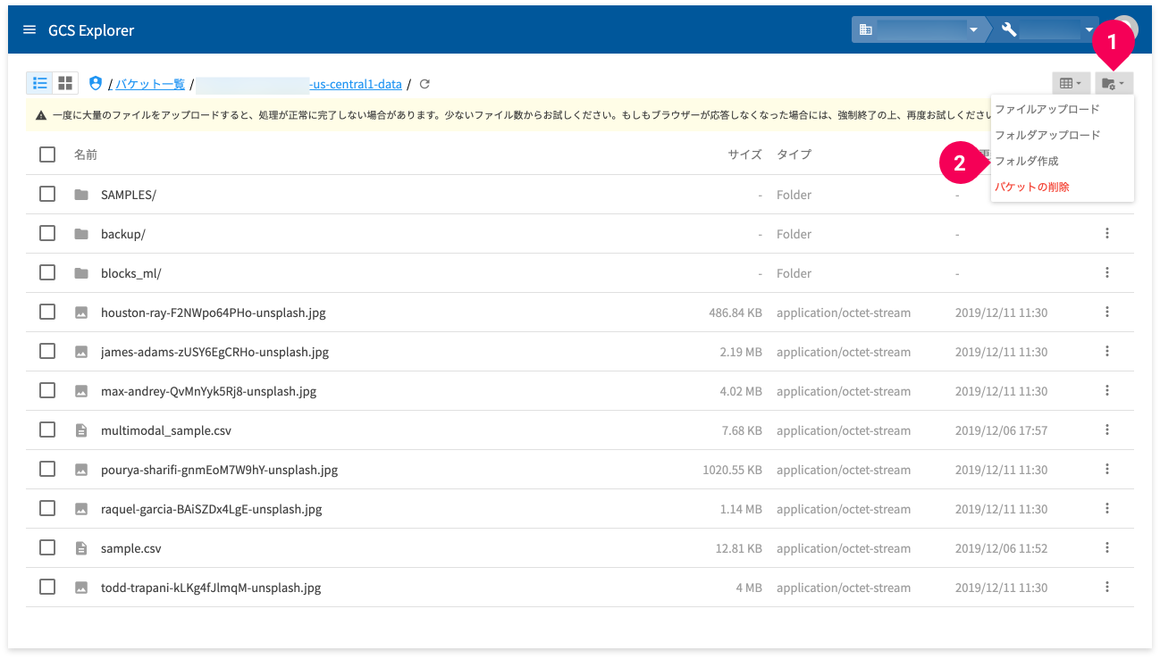Click the 2019/12/06 17:57 date cell

coord(1001,430)
